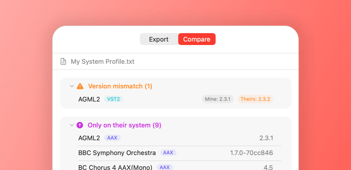This screenshot has height=170, width=351.
Task: Select the AGML2 row under Version mismatch
Action: pos(89,99)
